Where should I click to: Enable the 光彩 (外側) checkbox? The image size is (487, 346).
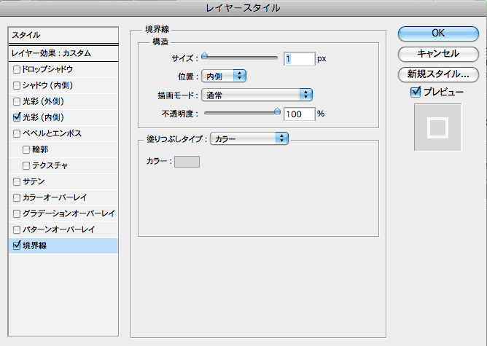click(17, 101)
